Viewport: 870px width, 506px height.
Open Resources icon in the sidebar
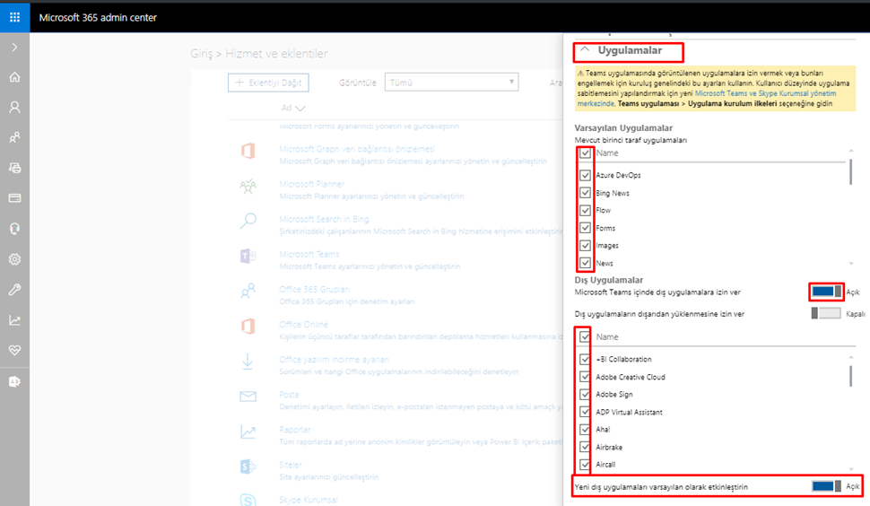coord(15,168)
